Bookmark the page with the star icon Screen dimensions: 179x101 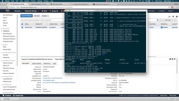coord(169,7)
